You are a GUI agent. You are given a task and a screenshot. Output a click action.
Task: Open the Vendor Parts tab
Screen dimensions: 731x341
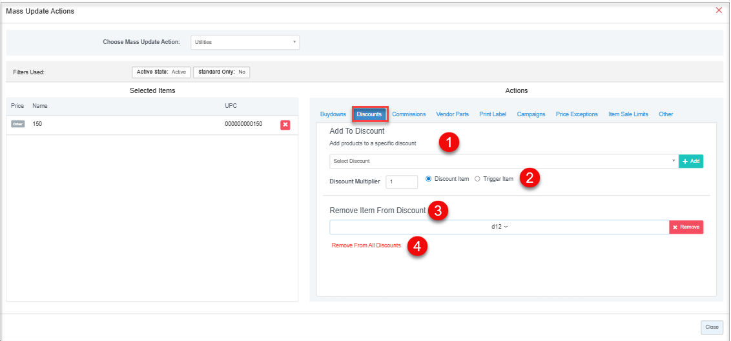(x=452, y=114)
